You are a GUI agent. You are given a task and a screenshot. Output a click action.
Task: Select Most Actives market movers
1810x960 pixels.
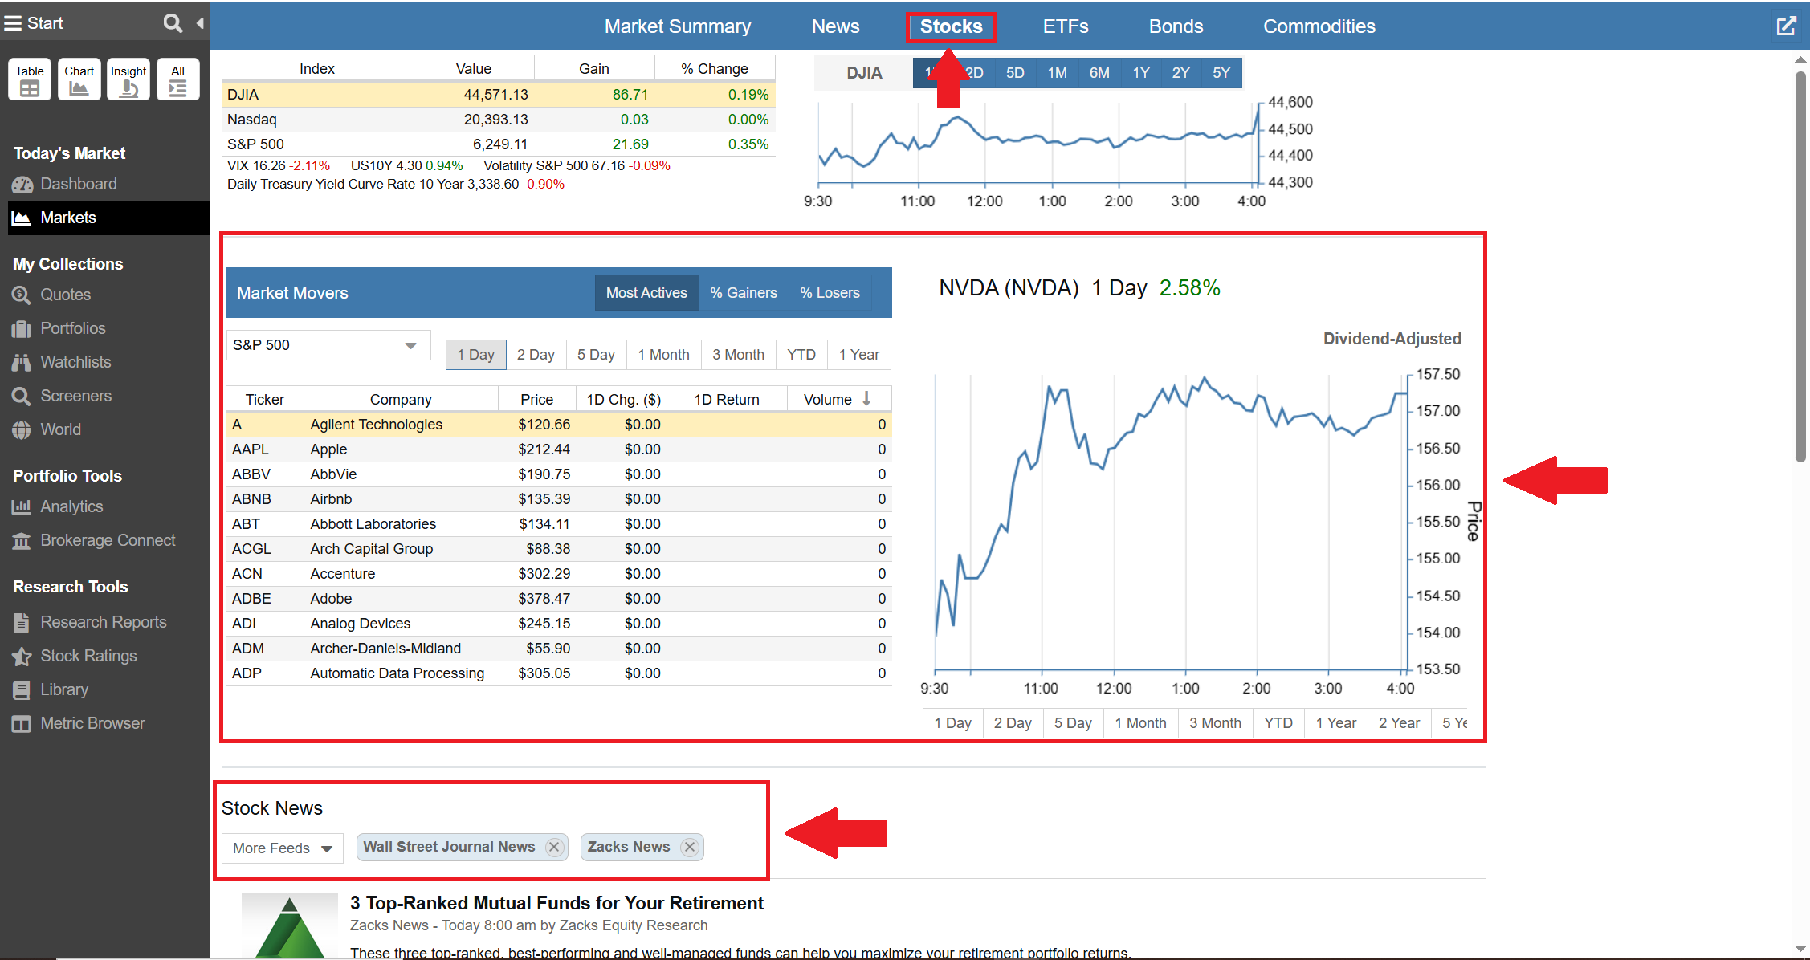coord(646,293)
